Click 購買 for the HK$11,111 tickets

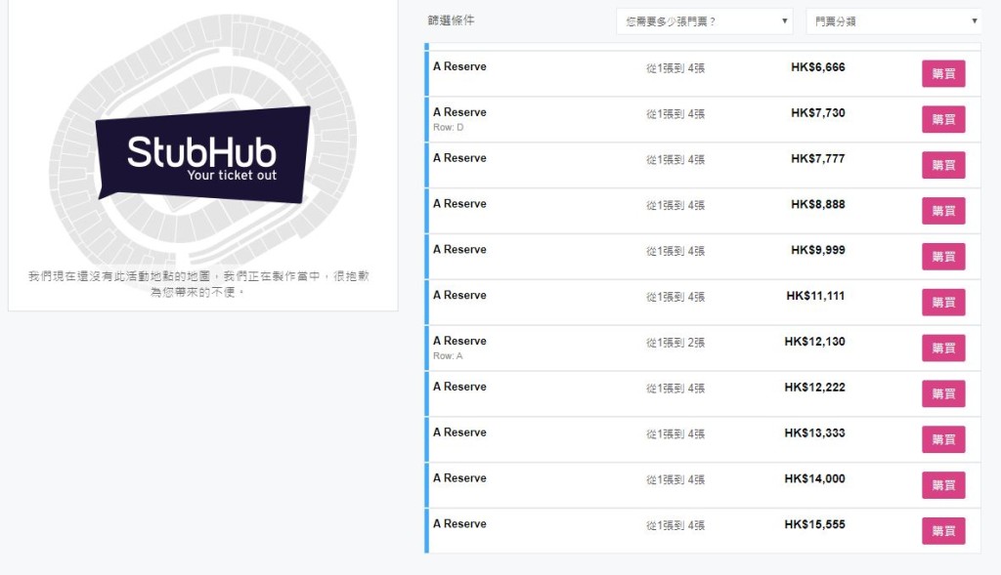[x=942, y=302]
